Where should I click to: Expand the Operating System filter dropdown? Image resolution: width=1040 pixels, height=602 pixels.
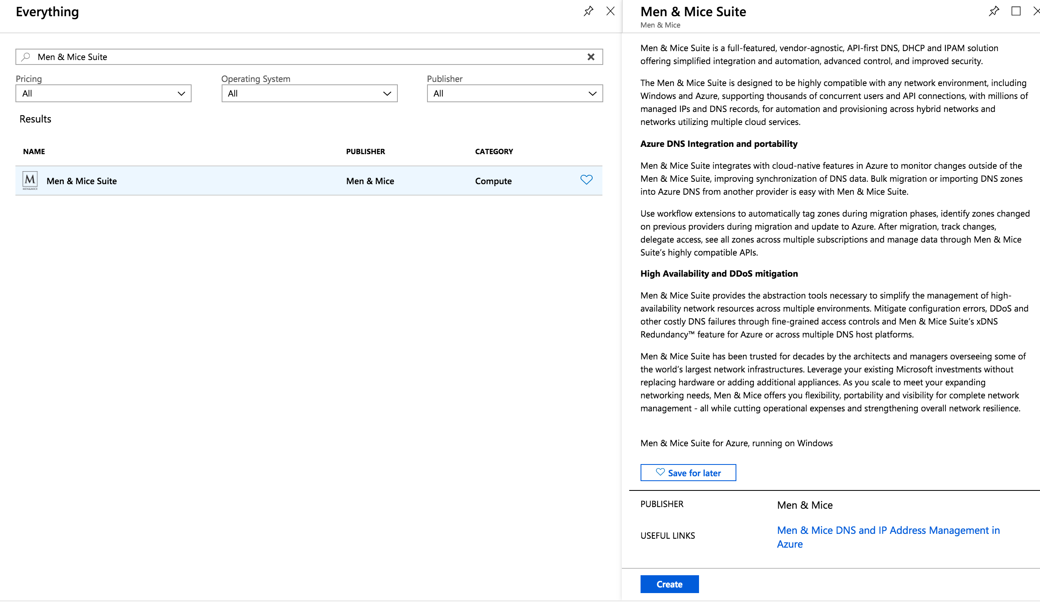pyautogui.click(x=309, y=94)
